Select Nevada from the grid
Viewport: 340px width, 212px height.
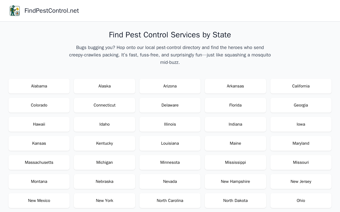170,182
